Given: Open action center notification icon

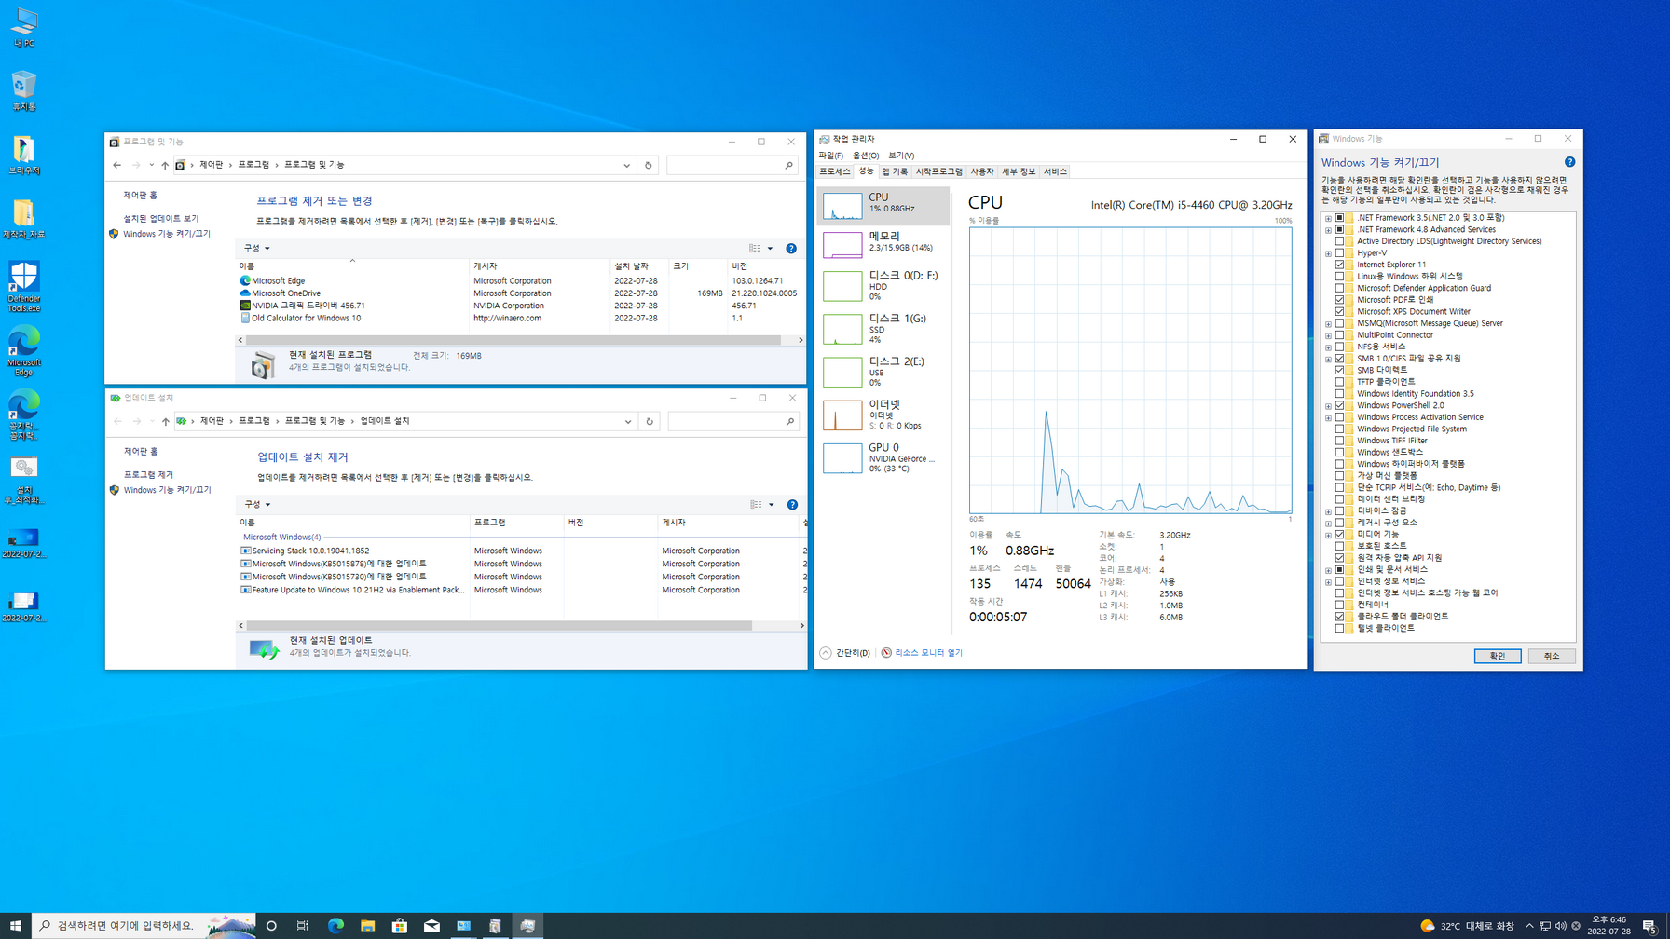Looking at the screenshot, I should 1649,926.
